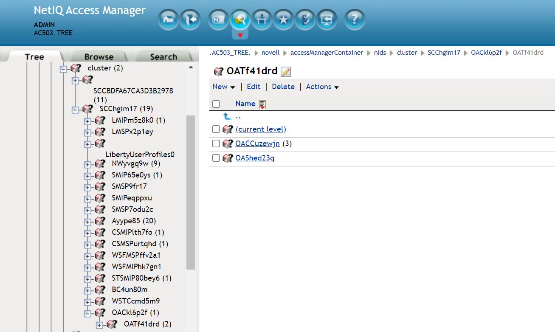
Task: Click the Help question mark icon
Action: tap(354, 20)
